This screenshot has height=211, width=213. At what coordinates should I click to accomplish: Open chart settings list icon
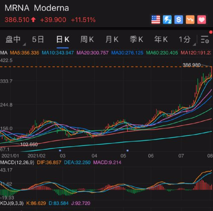pyautogui.click(x=205, y=40)
